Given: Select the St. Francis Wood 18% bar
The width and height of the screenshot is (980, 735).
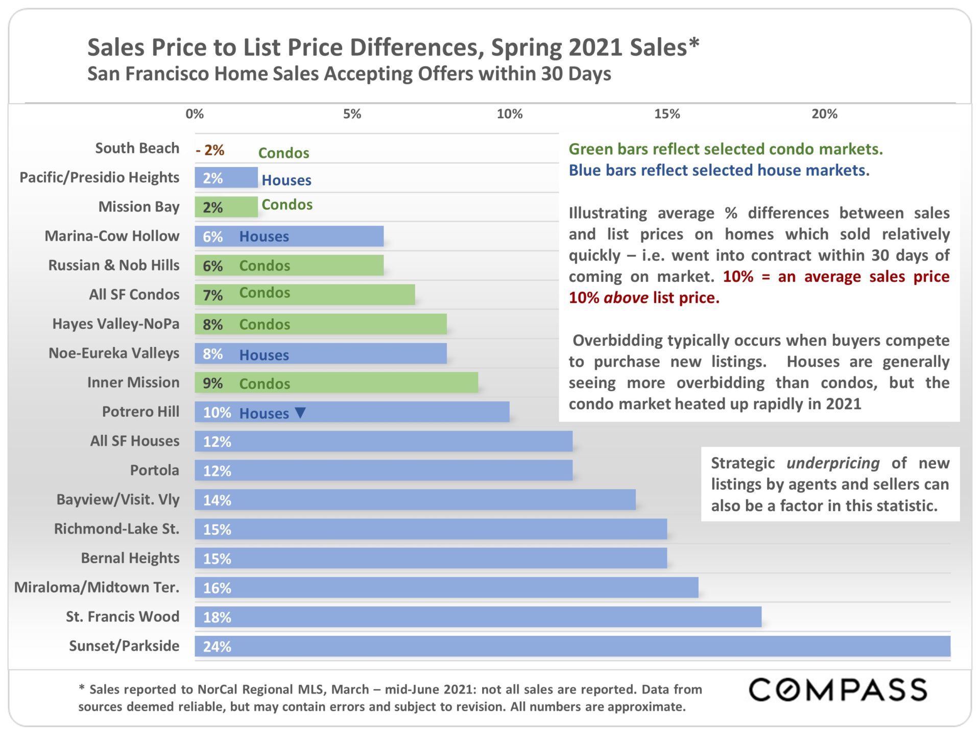Looking at the screenshot, I should (478, 617).
